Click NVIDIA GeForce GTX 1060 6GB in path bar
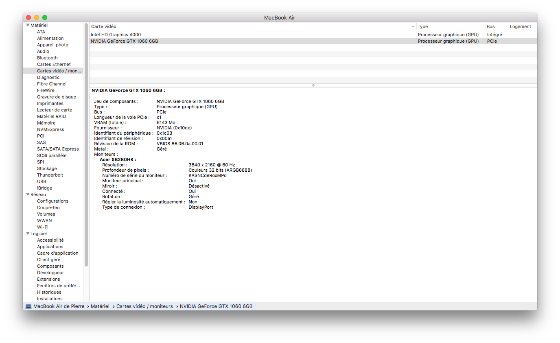The image size is (560, 343). tap(216, 306)
